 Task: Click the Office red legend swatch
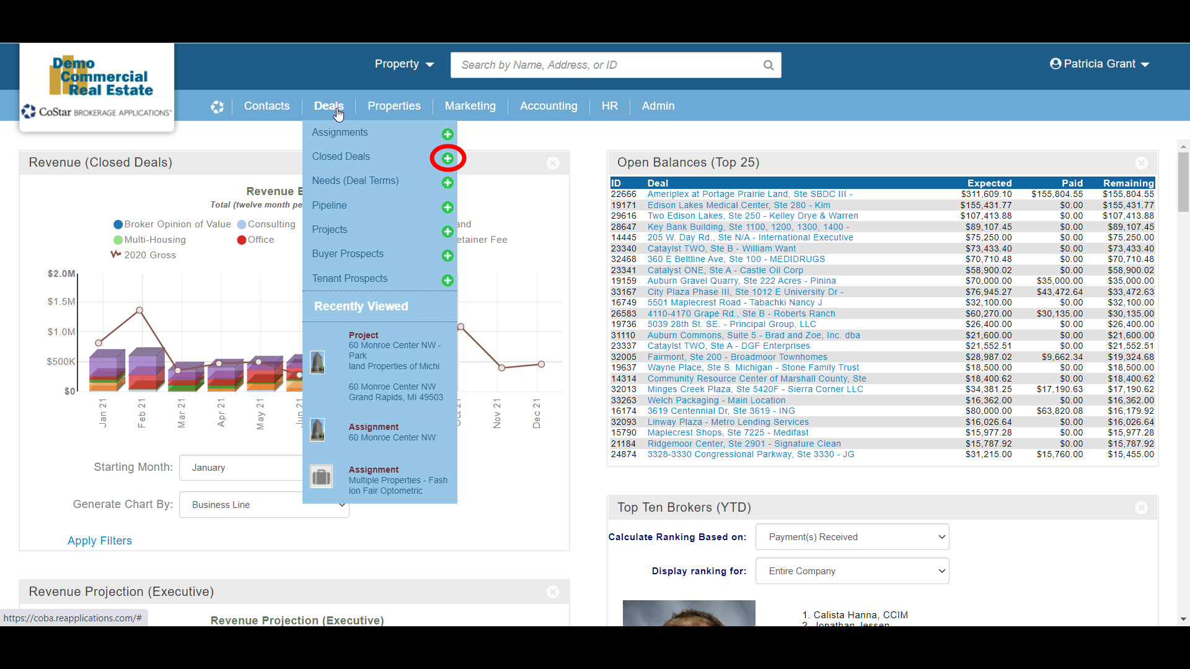coord(242,240)
